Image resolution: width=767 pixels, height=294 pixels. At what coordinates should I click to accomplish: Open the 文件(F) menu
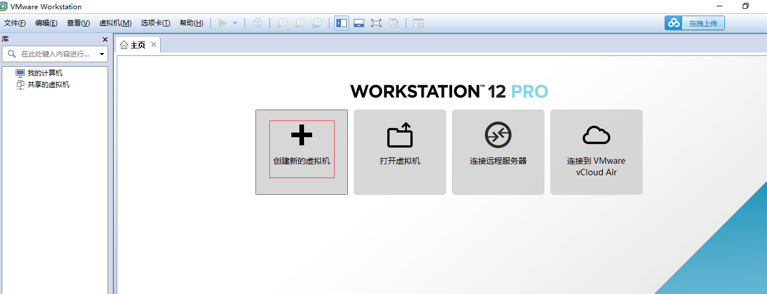tap(15, 23)
